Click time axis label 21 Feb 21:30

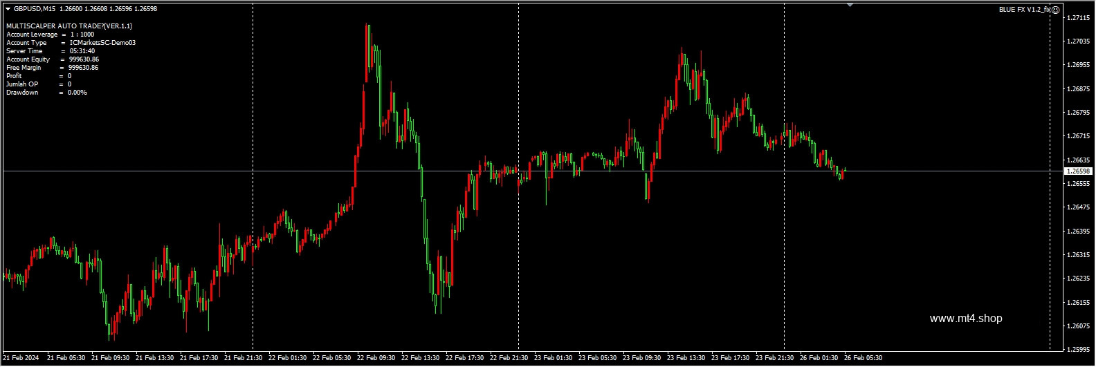coord(244,358)
